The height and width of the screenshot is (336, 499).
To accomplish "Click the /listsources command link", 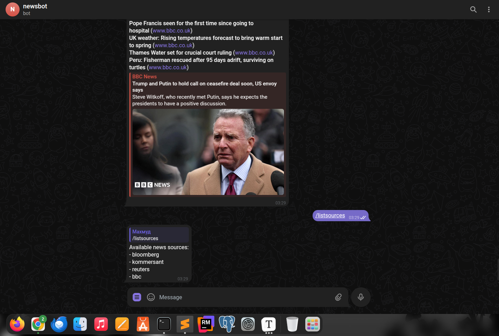I will 330,216.
